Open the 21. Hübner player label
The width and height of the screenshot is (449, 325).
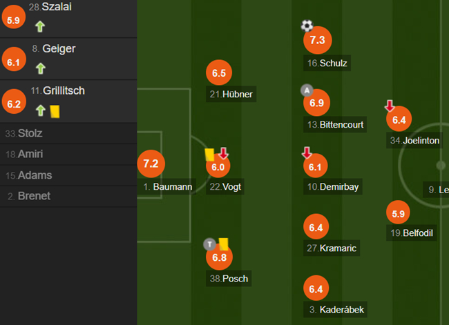click(x=231, y=94)
